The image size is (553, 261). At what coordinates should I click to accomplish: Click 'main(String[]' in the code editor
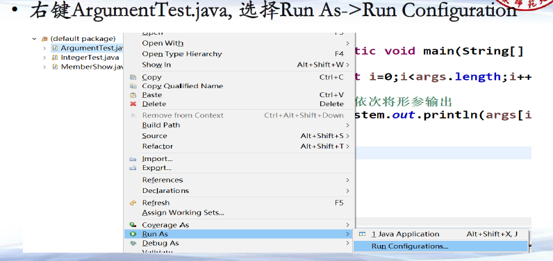(x=473, y=51)
